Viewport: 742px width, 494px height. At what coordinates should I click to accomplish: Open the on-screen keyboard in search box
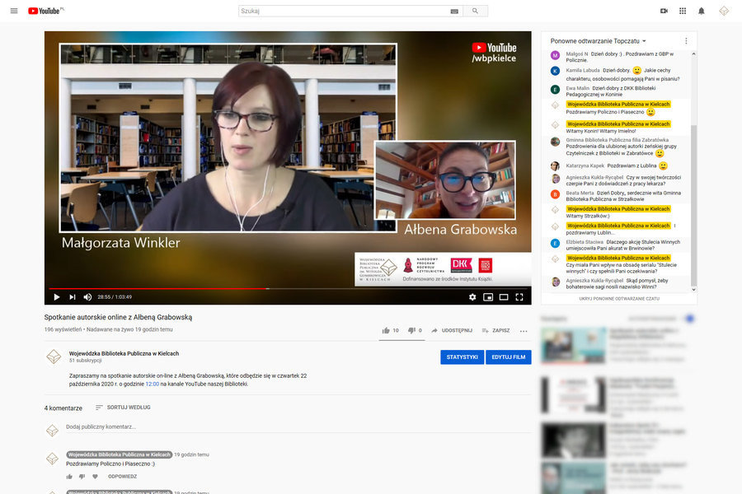click(x=454, y=12)
